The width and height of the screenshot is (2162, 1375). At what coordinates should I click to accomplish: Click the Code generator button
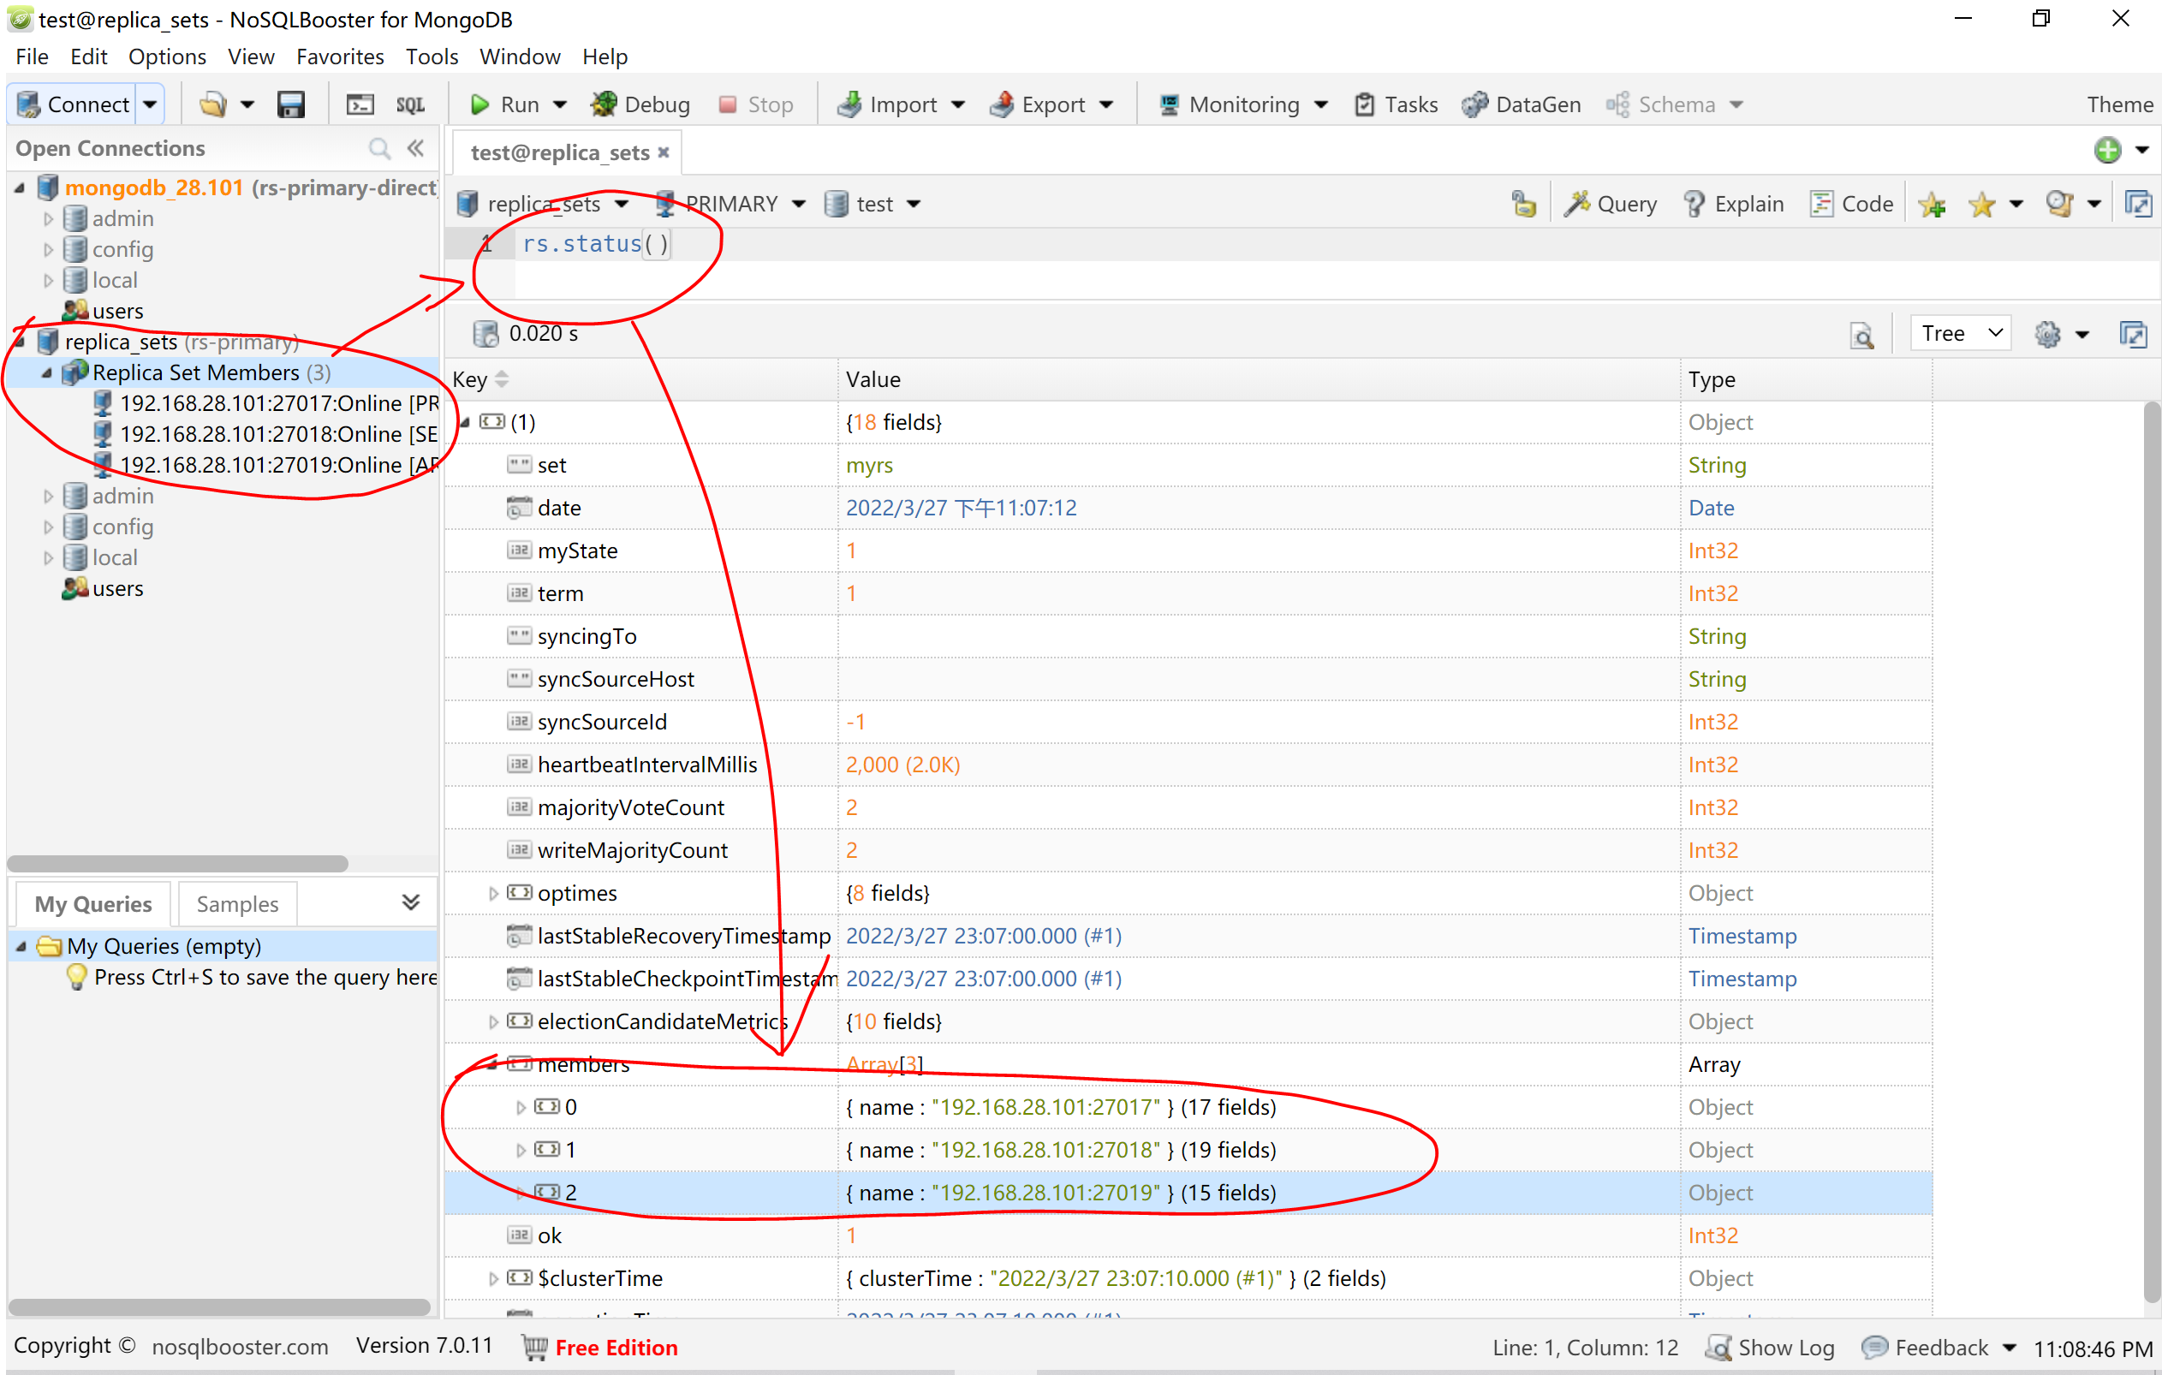pos(1852,205)
